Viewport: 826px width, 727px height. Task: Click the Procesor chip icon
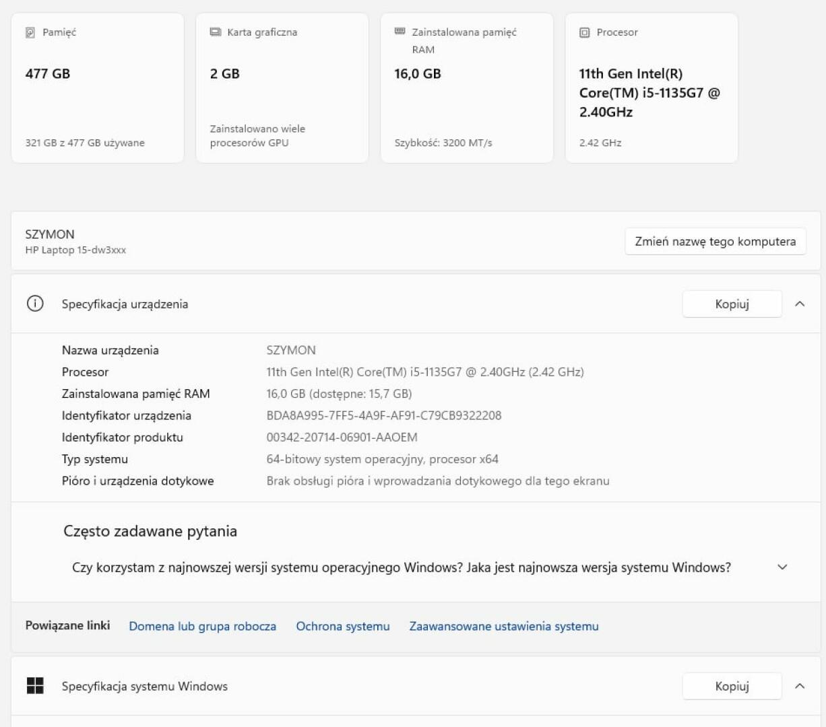tap(584, 32)
